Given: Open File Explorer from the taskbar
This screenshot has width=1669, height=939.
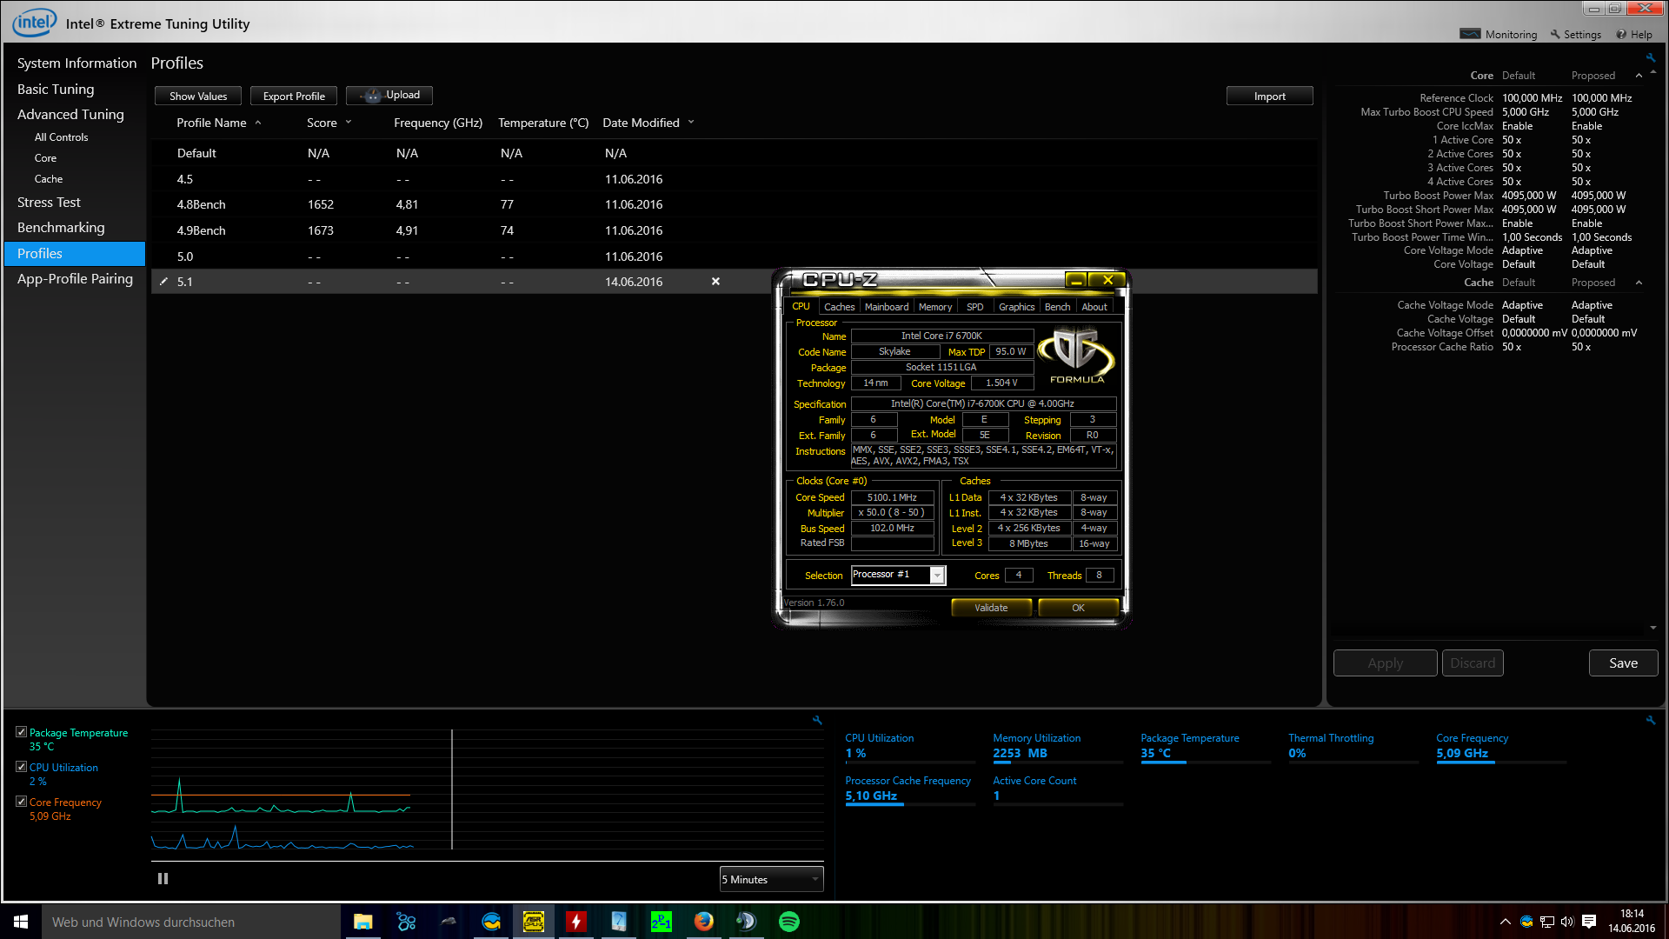Looking at the screenshot, I should (x=363, y=922).
